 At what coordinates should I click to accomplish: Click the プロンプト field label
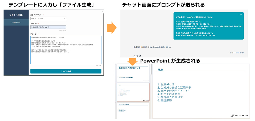(x=34, y=34)
